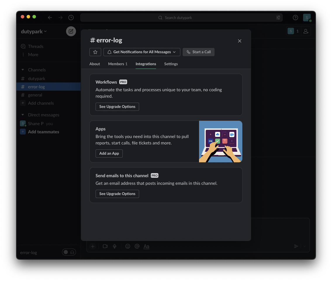
Task: Open the user profile avatar
Action: 307,18
